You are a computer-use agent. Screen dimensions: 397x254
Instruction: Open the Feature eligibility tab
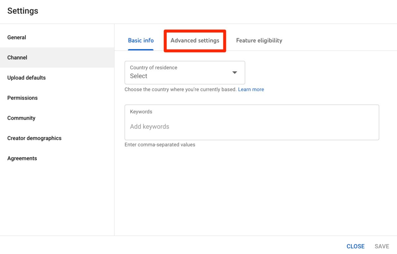coord(259,40)
